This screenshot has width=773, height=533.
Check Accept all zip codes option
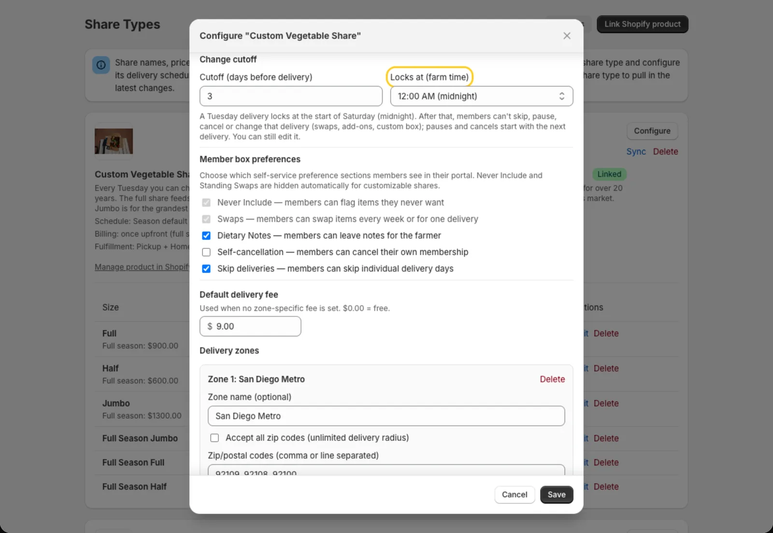point(215,438)
